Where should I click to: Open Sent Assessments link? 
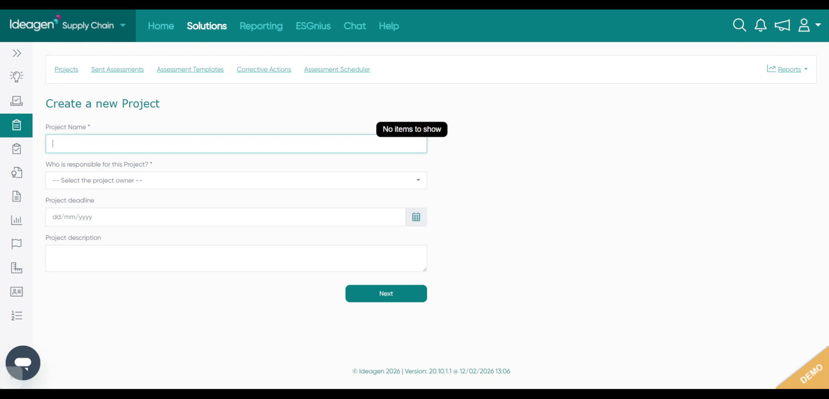117,69
